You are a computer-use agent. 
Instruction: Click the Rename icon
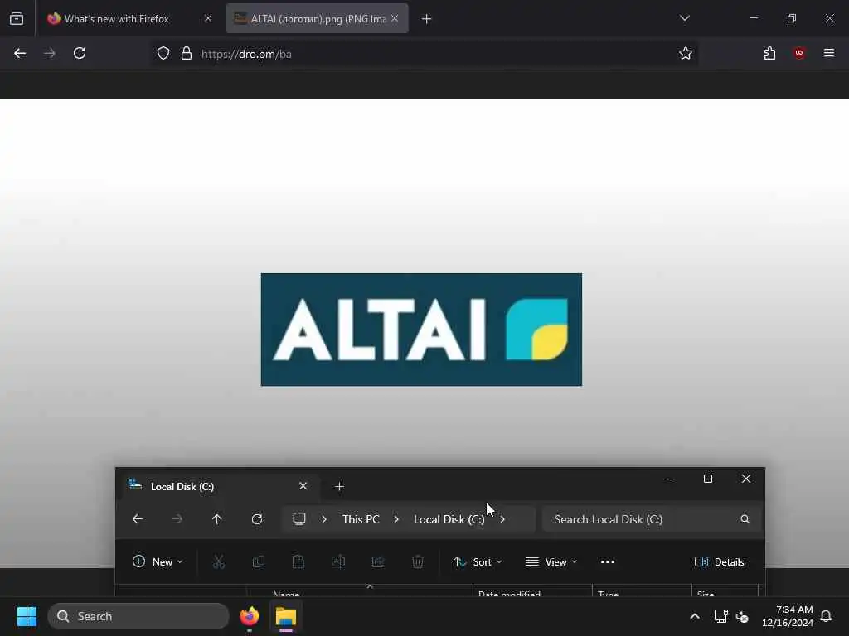tap(338, 562)
